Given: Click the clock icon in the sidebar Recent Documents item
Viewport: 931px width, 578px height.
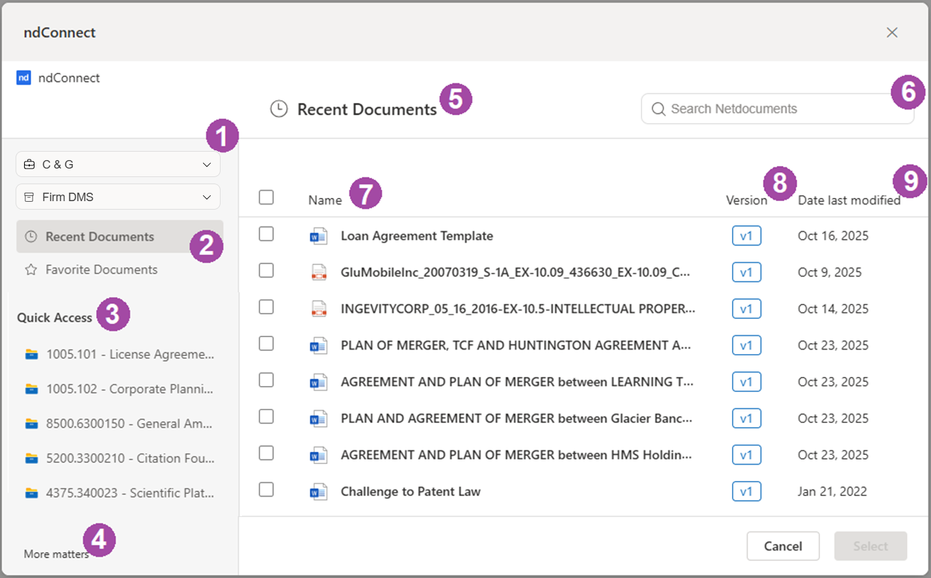Looking at the screenshot, I should 31,236.
